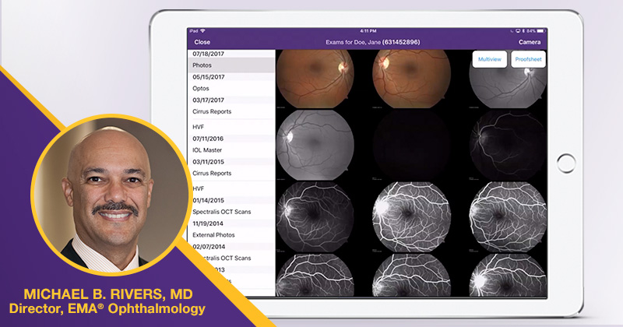Click the Wi-Fi icon in status bar
The width and height of the screenshot is (623, 327).
202,31
